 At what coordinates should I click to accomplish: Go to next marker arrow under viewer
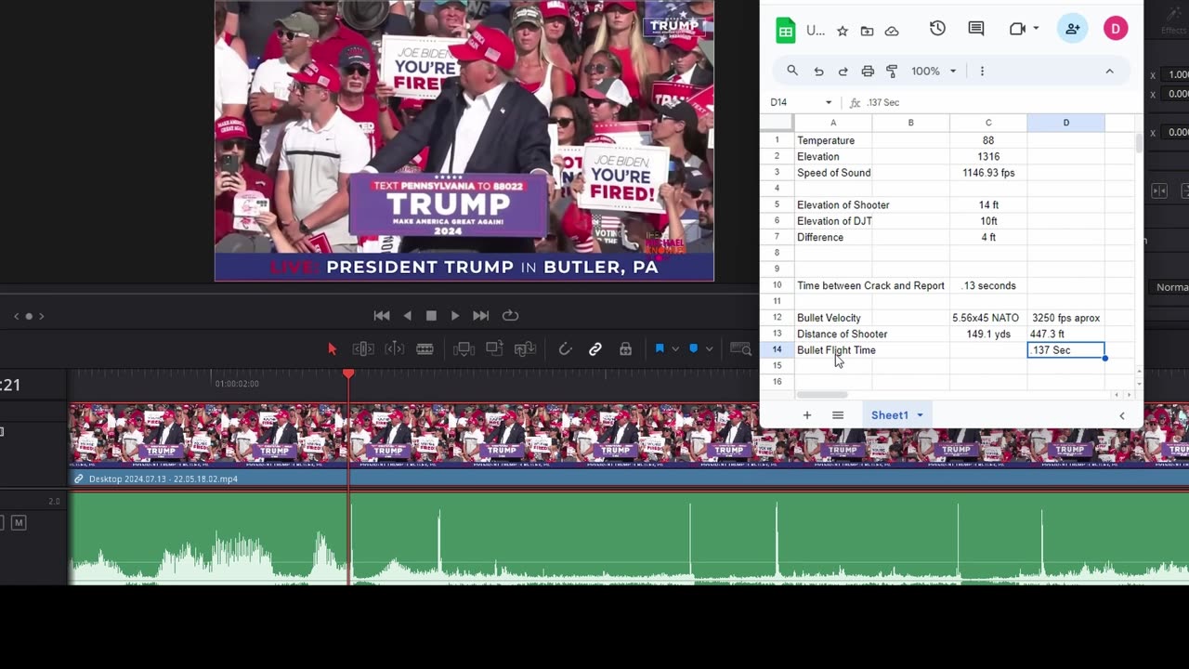42,317
